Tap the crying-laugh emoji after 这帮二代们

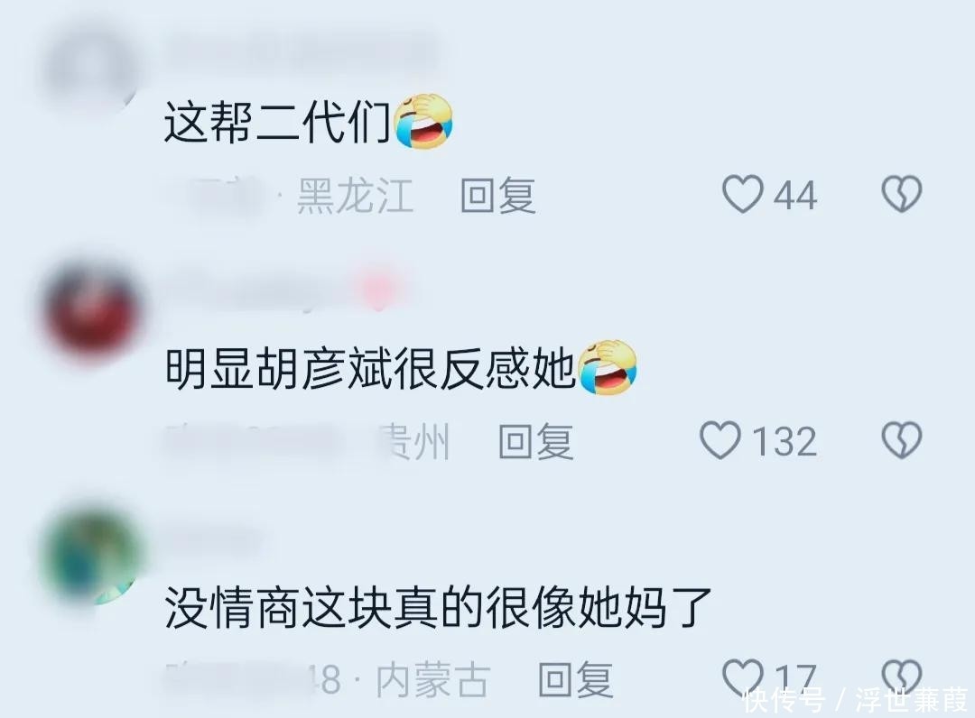pyautogui.click(x=423, y=122)
